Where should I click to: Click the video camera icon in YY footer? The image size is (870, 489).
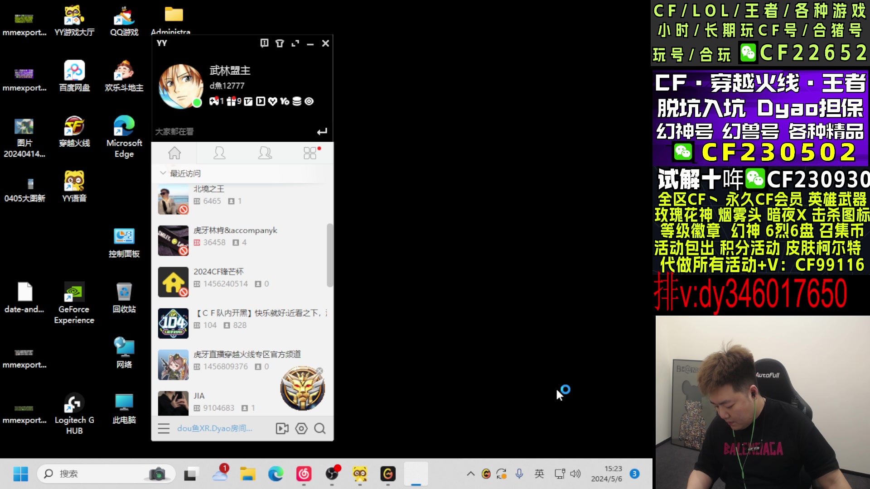pos(282,428)
